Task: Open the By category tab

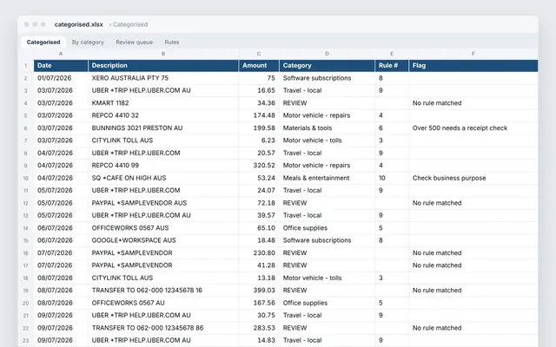Action: [x=88, y=43]
